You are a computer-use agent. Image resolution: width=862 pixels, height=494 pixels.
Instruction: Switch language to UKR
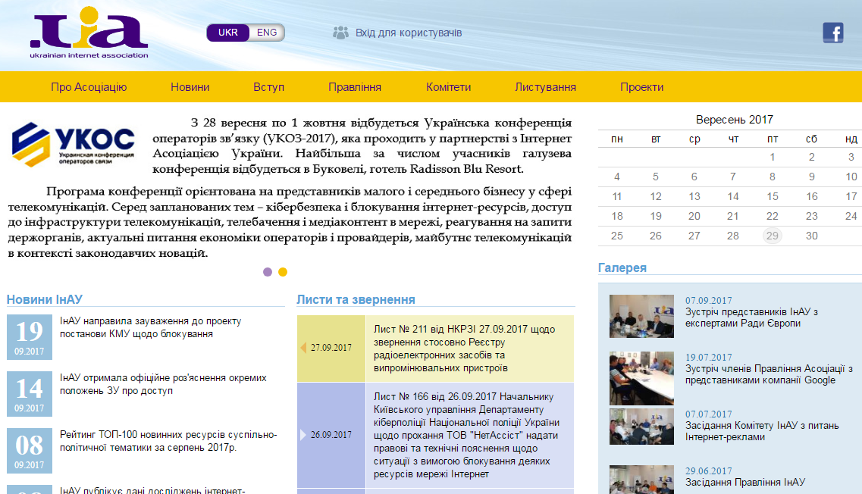point(227,33)
